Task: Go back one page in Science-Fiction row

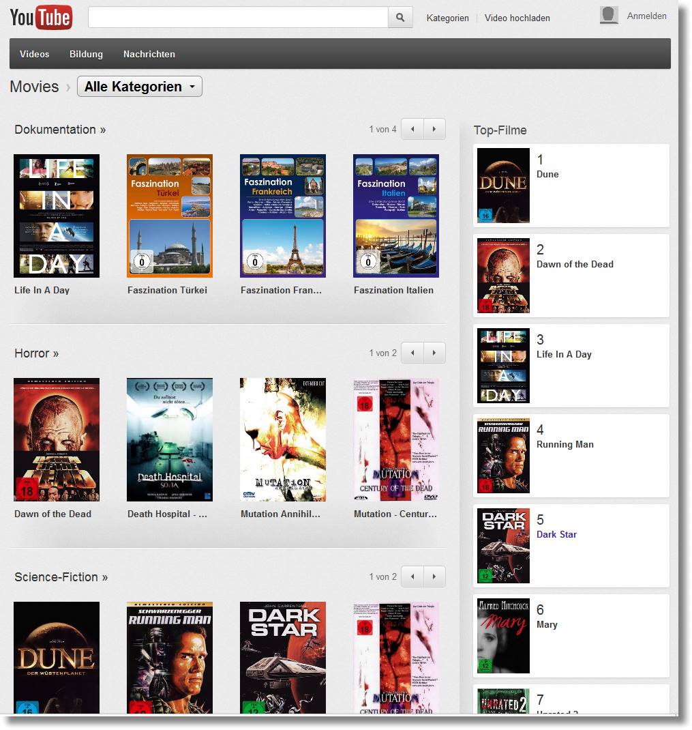Action: click(x=412, y=576)
